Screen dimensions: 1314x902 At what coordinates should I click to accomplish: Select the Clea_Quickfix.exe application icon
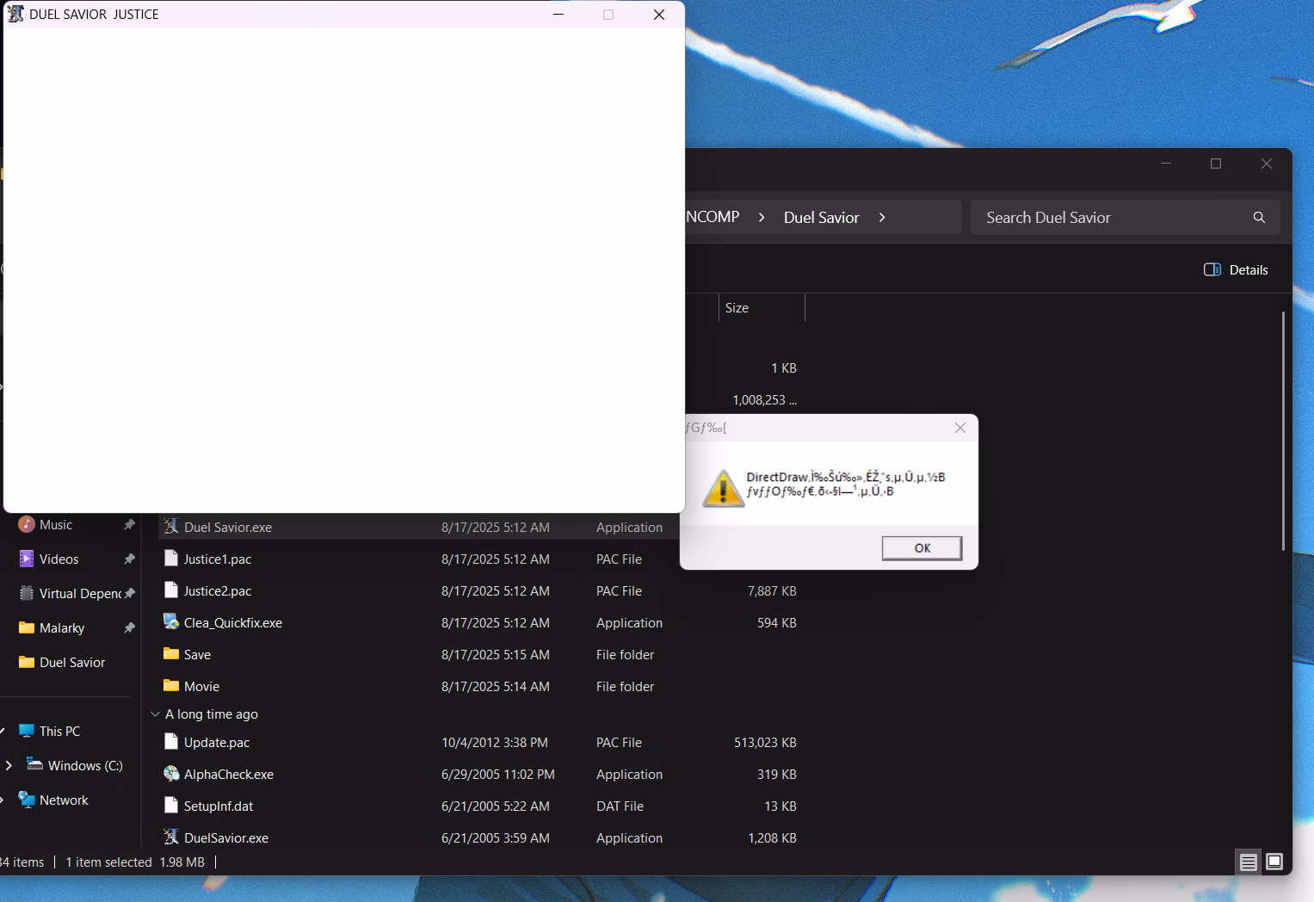tap(171, 622)
